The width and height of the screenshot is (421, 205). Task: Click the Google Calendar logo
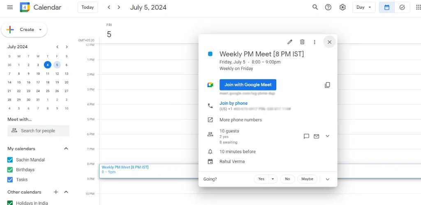[25, 7]
